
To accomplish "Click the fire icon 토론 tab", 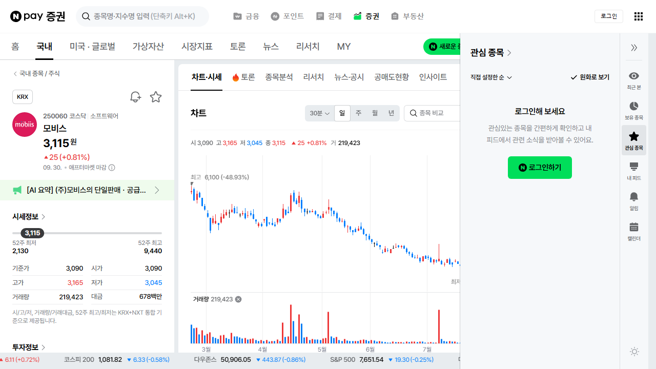I will [x=243, y=77].
